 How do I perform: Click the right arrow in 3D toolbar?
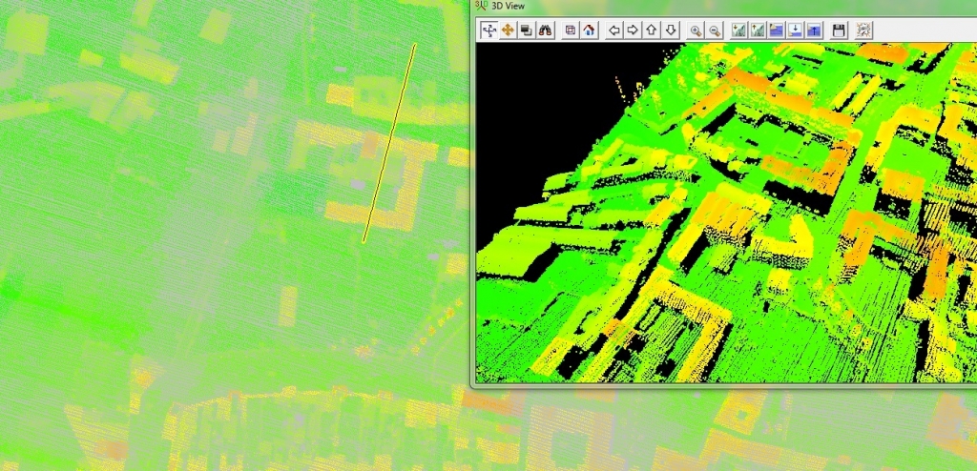pyautogui.click(x=634, y=30)
